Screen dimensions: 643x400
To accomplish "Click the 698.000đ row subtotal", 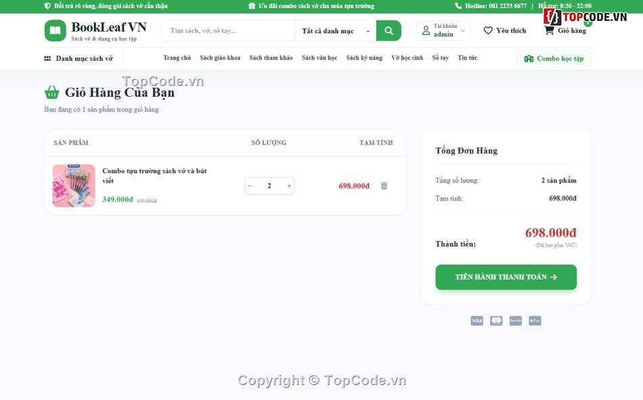I will point(354,186).
